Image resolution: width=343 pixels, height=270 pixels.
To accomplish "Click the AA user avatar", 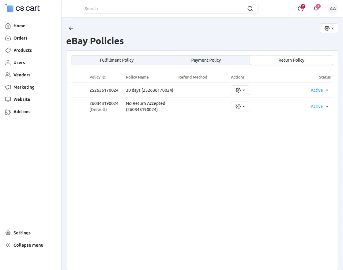I will pyautogui.click(x=333, y=9).
